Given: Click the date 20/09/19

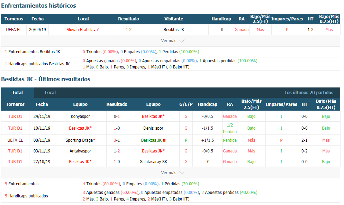Looking at the screenshot, I should point(37,30).
